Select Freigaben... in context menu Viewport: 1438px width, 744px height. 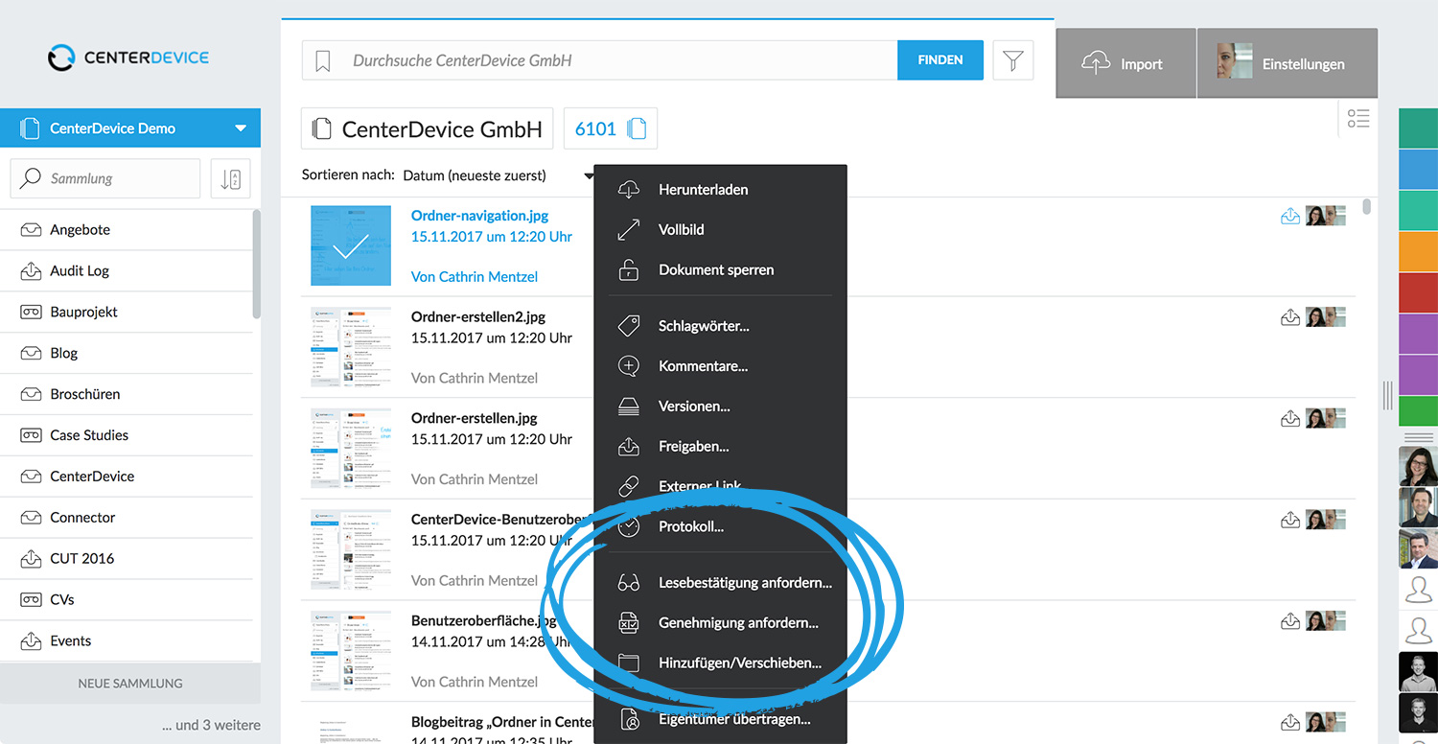click(x=721, y=447)
